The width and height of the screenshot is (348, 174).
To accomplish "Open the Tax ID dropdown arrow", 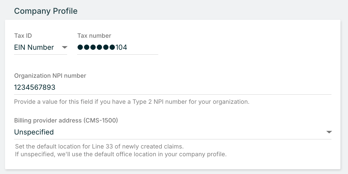I will tap(65, 47).
